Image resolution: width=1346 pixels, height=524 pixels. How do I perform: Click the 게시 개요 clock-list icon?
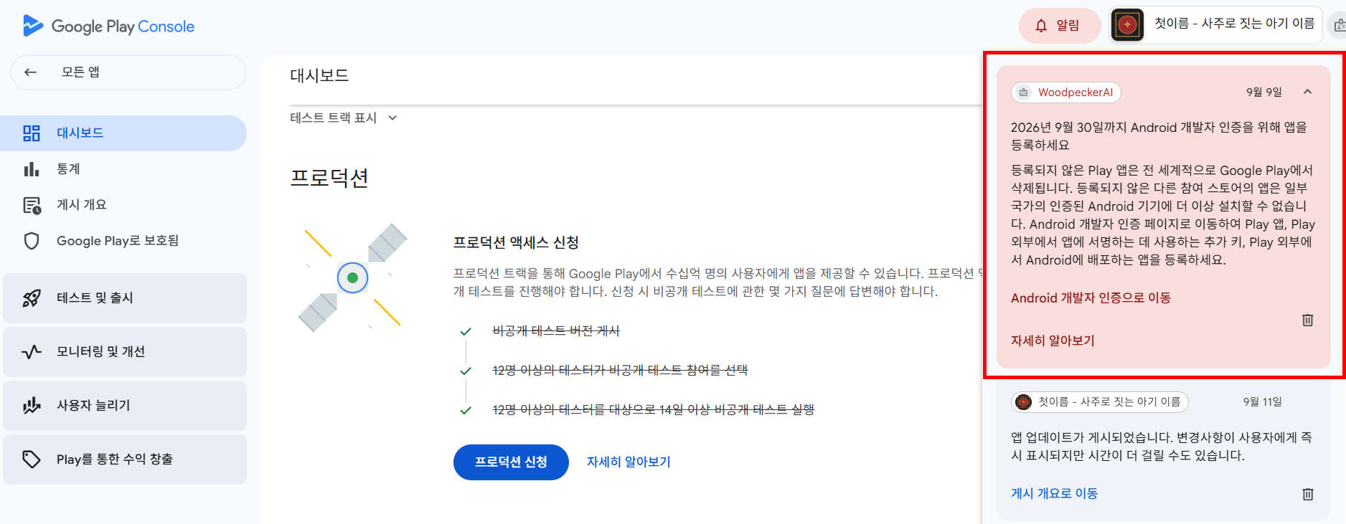[x=32, y=206]
